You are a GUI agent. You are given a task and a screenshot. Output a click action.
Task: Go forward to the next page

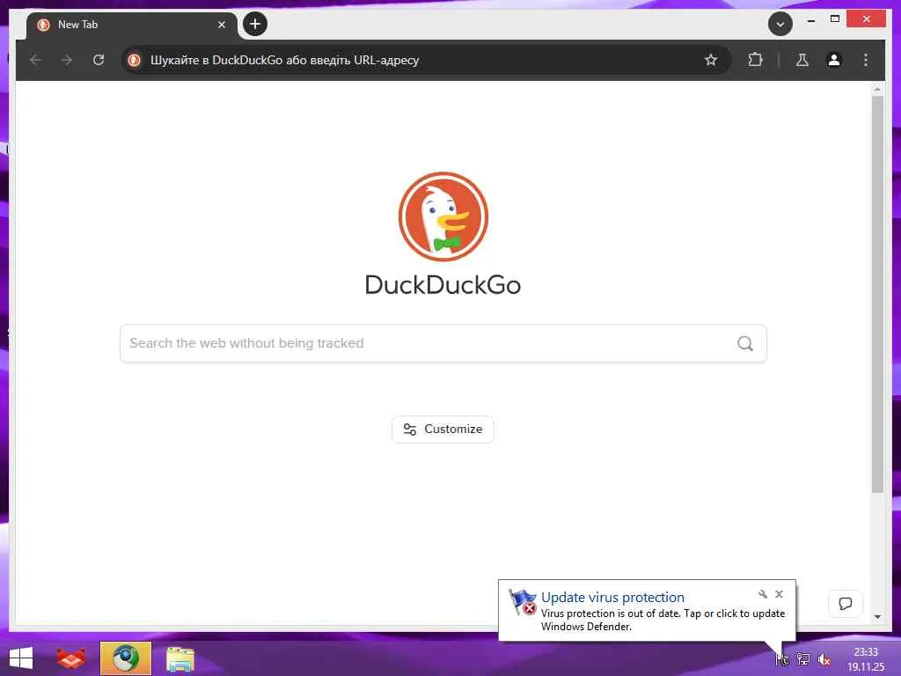click(67, 60)
